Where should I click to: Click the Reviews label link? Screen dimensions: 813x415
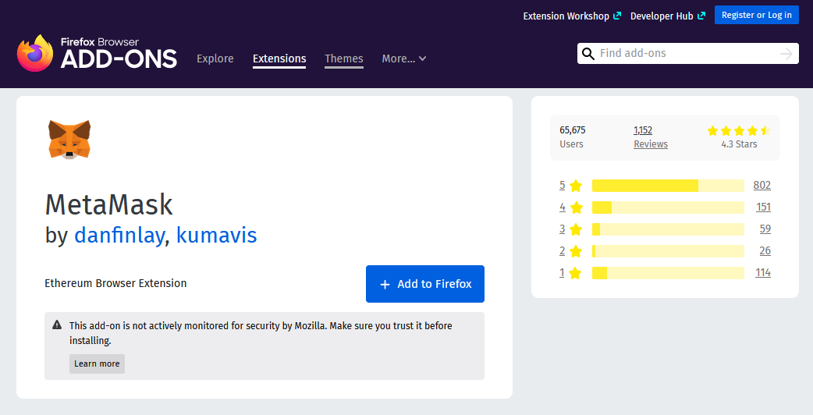pyautogui.click(x=651, y=144)
